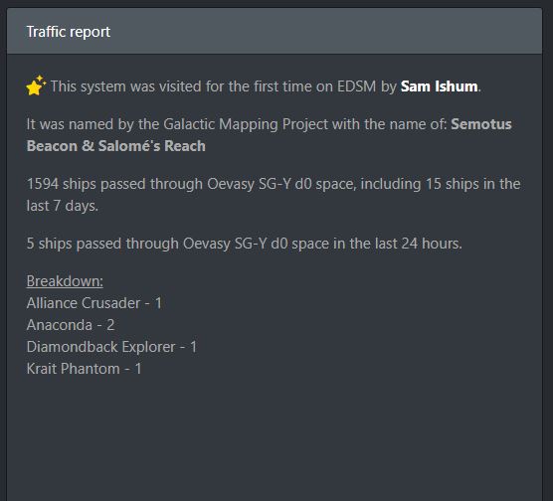This screenshot has width=553, height=501.
Task: Open Sam Ishum's commander profile link
Action: (x=439, y=86)
